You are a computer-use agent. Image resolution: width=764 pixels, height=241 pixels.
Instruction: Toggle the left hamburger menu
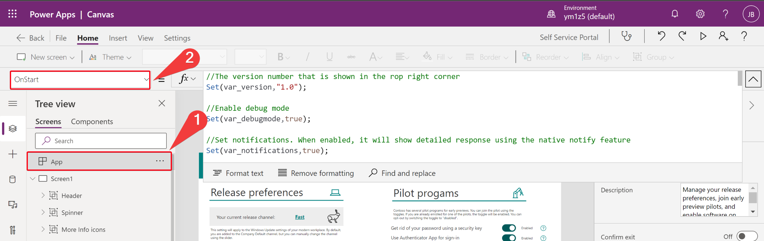point(13,104)
